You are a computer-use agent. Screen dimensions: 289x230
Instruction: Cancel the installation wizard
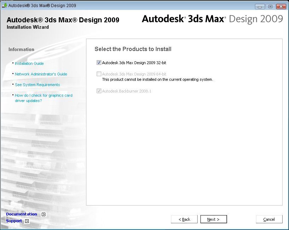pos(269,219)
